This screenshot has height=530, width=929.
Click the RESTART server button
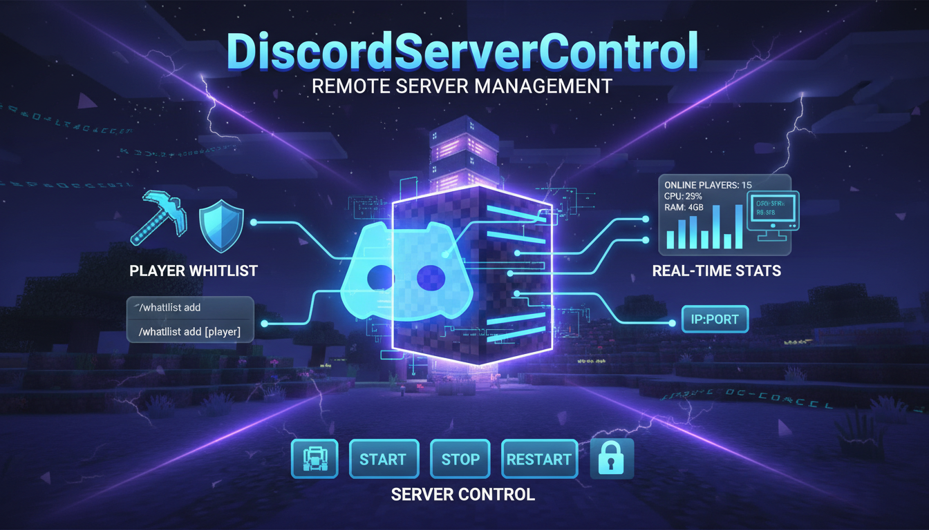539,459
